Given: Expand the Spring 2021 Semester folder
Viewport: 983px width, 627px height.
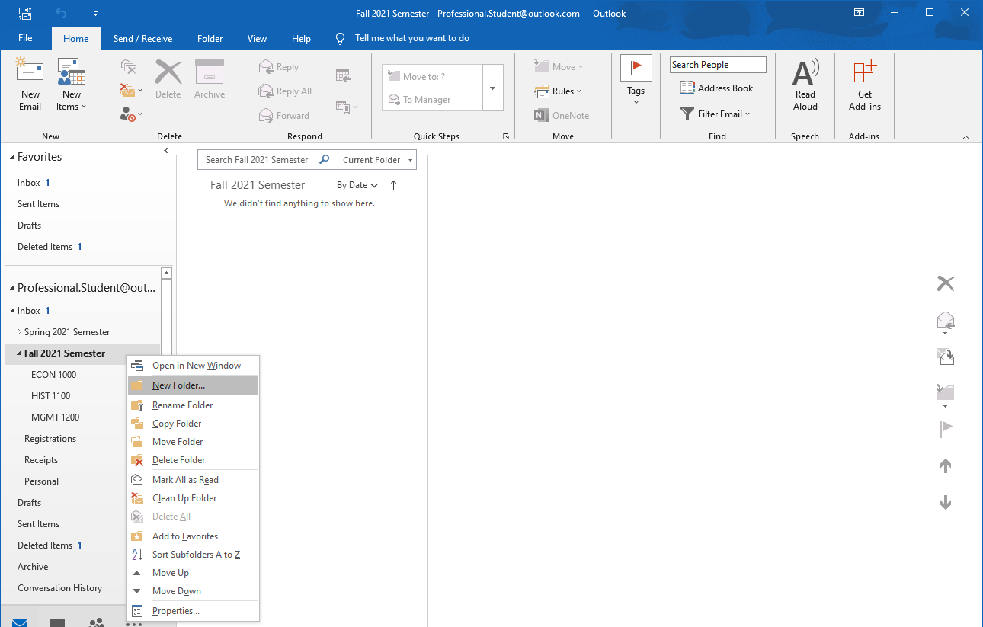Looking at the screenshot, I should [19, 332].
